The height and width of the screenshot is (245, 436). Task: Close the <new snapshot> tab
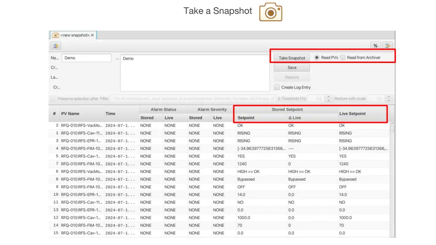92,35
